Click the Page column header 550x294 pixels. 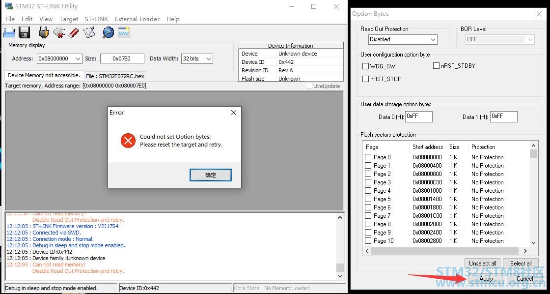pos(386,147)
